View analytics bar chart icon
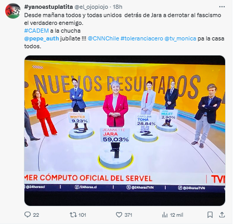Screen dimensions: 235x224 tap(165, 215)
